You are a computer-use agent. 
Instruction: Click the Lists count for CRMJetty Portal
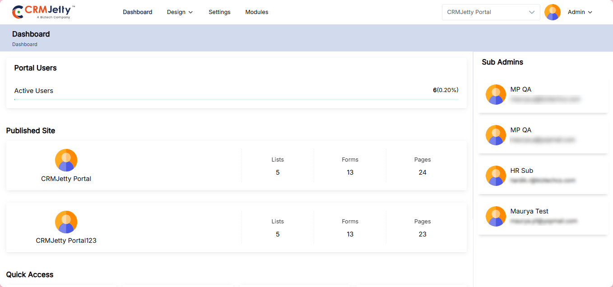(278, 172)
